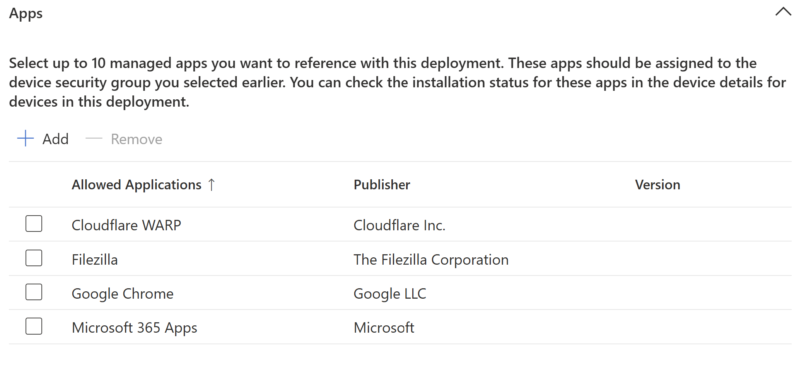Viewport: 811px width, 386px height.
Task: Click the plus Add icon
Action: (x=26, y=138)
